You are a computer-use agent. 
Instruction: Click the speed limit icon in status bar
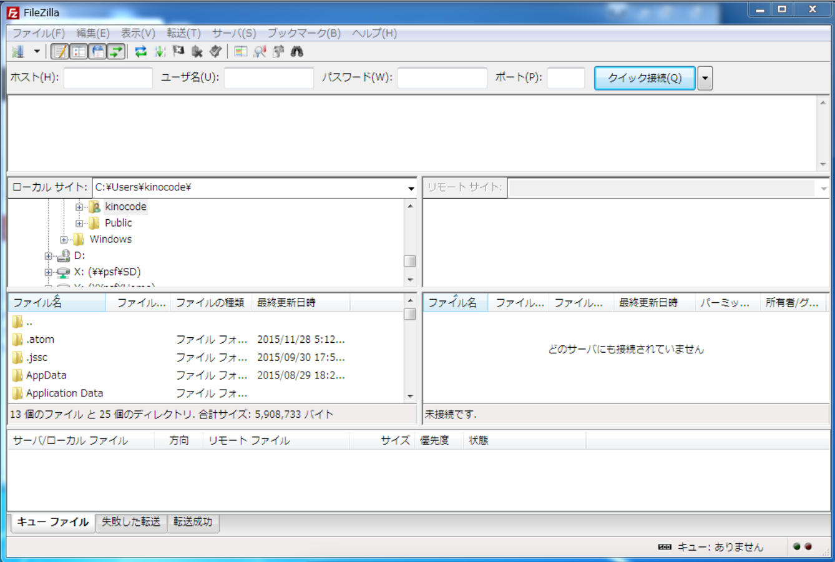(665, 547)
